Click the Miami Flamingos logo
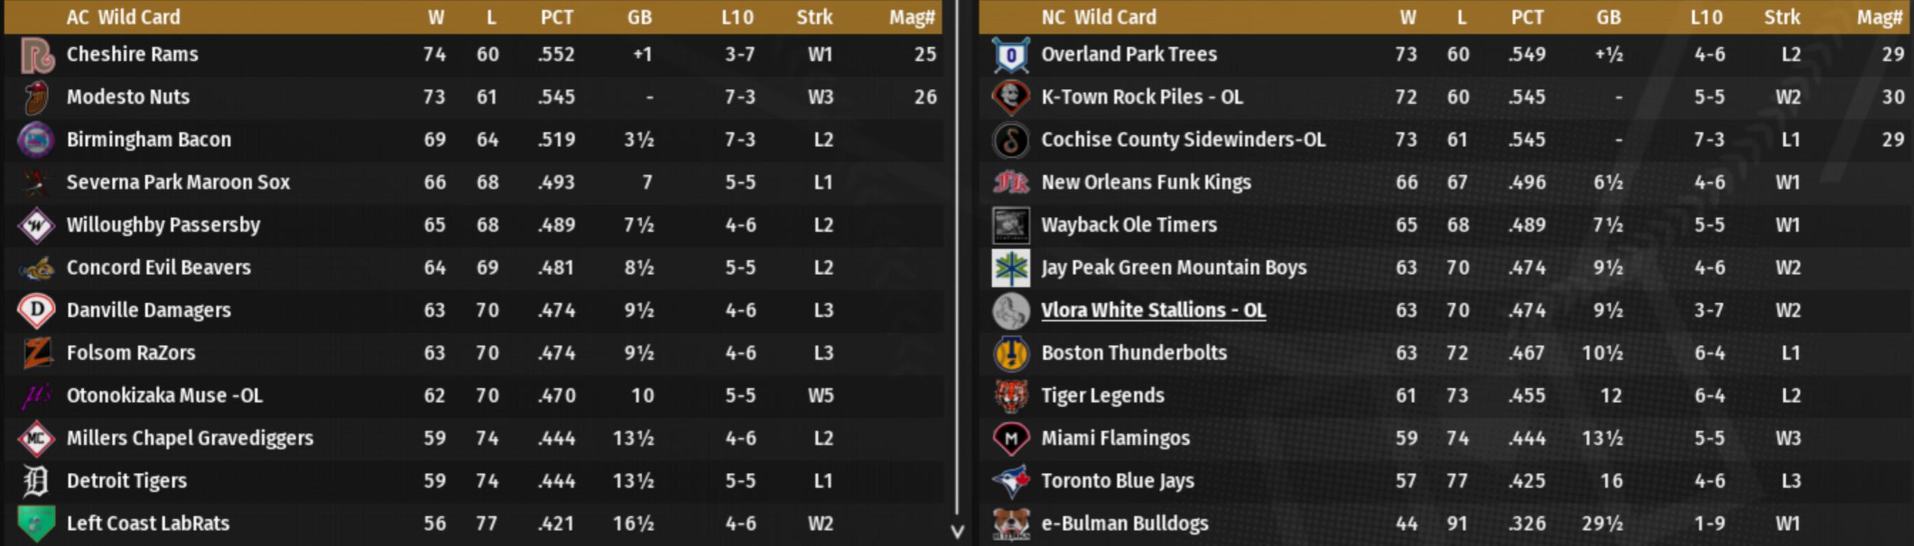 [1011, 439]
